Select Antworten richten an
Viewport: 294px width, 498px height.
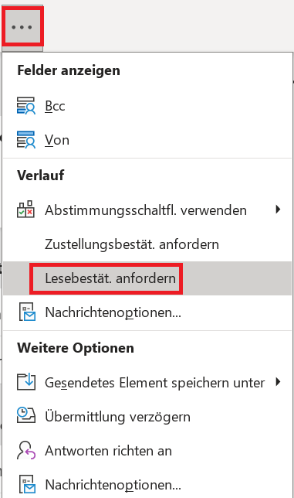pos(147,451)
